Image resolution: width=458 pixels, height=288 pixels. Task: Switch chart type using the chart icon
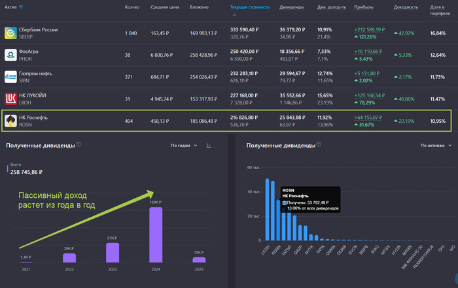point(209,145)
